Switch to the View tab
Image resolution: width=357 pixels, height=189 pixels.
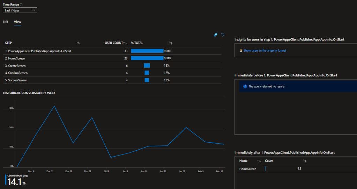17,22
